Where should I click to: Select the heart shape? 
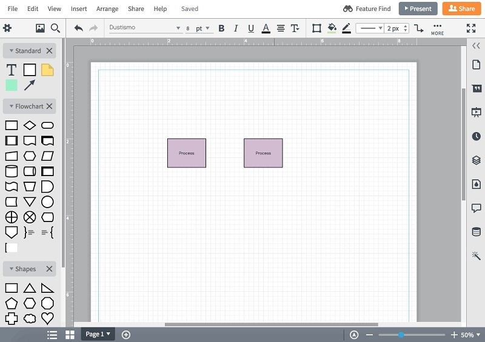click(47, 318)
